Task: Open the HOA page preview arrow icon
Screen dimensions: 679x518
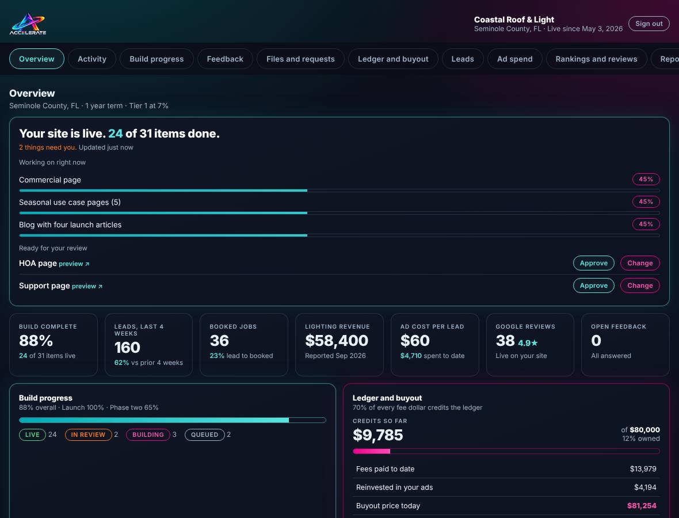Action: 87,264
